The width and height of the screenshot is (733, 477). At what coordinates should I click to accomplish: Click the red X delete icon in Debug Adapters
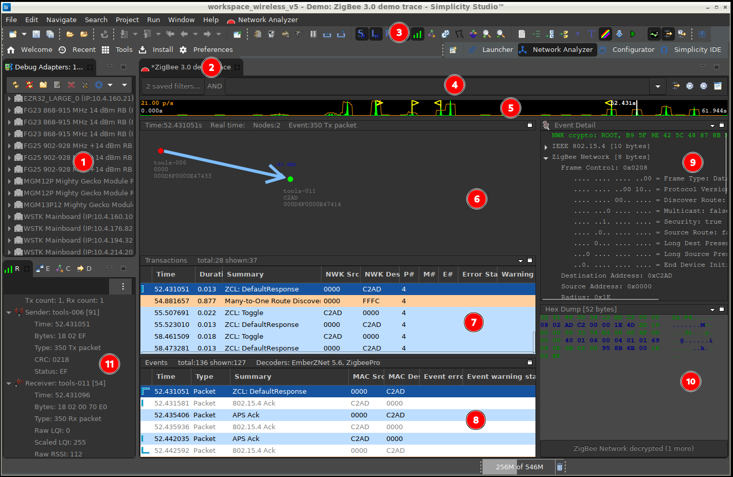click(71, 85)
